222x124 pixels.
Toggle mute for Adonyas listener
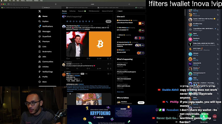click(218, 54)
